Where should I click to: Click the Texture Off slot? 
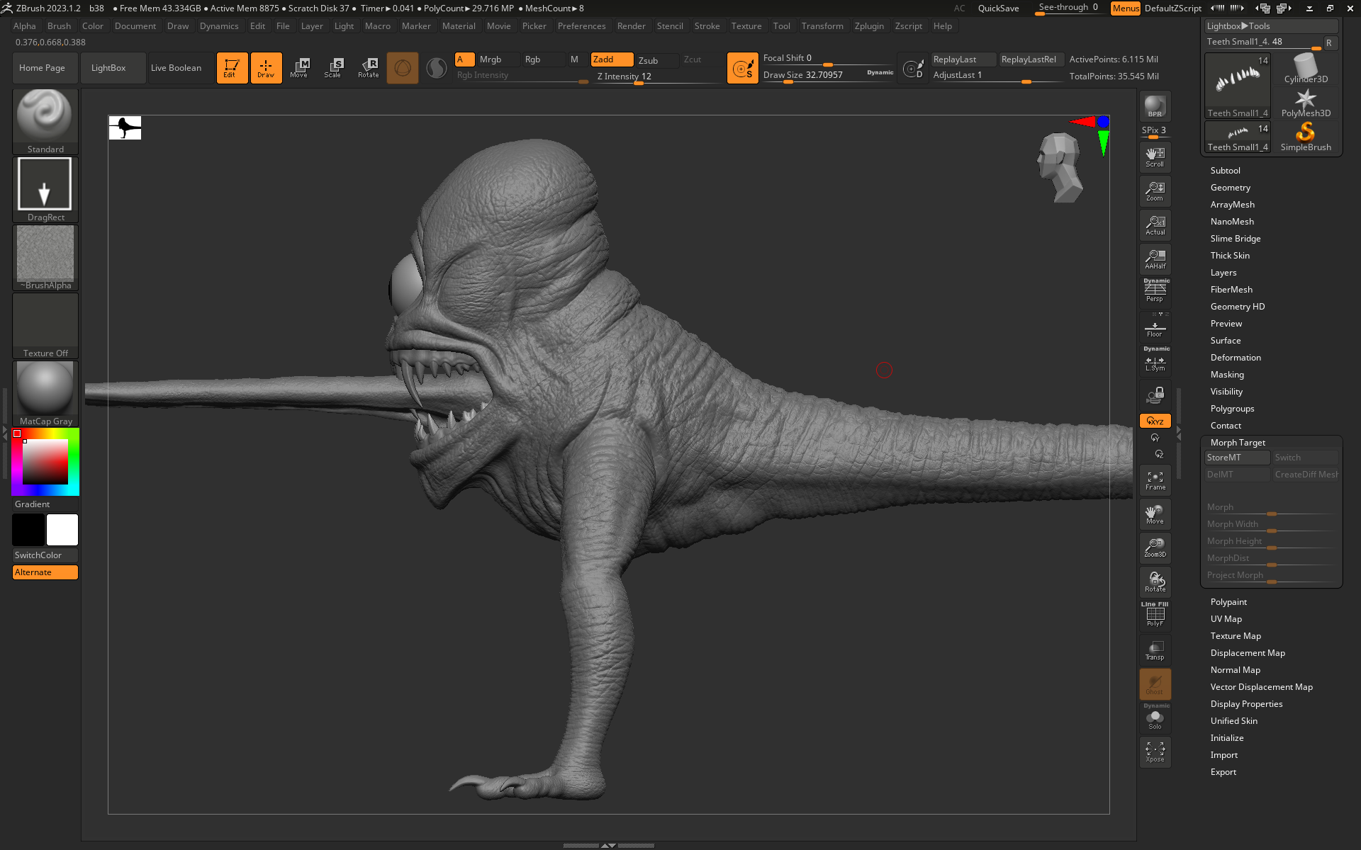(x=45, y=325)
